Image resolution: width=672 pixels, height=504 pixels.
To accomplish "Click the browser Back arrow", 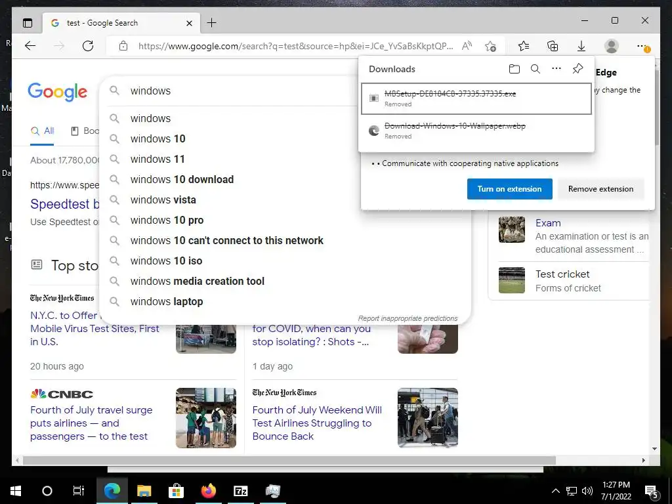I will 30,46.
